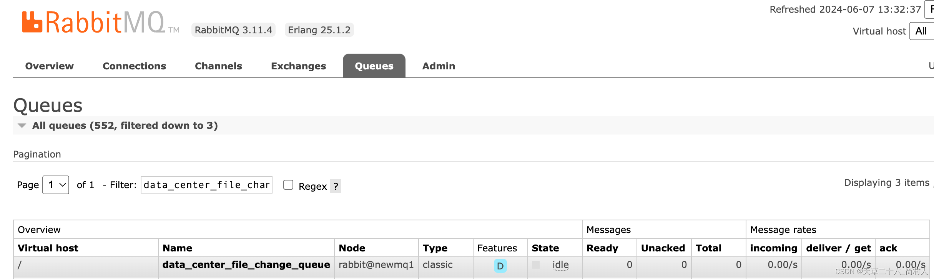Click the Message rates group header
Image resolution: width=934 pixels, height=279 pixels.
coord(783,230)
